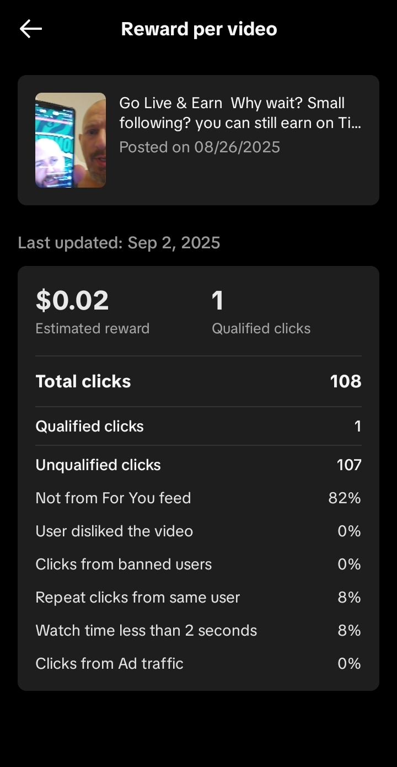Tap the 107 unqualified clicks value

[349, 465]
